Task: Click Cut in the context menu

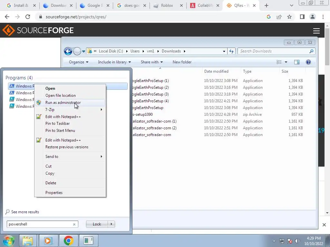Action: 48,166
